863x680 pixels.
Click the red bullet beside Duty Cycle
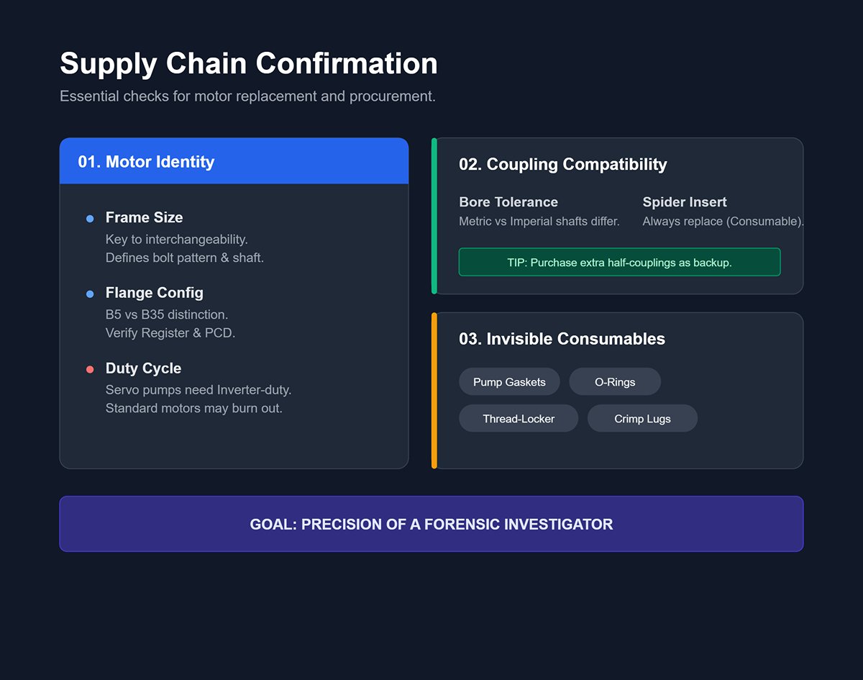click(x=90, y=369)
